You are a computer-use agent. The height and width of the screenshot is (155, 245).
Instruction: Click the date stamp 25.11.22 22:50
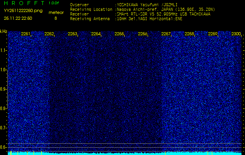coord(18,18)
